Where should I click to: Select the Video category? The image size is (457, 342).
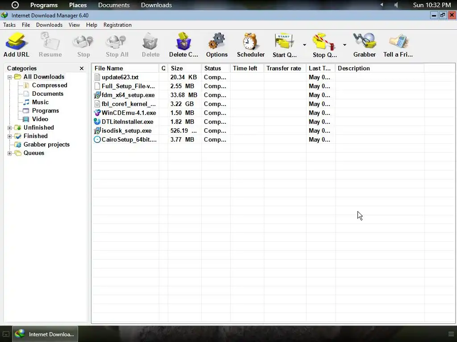(x=40, y=119)
